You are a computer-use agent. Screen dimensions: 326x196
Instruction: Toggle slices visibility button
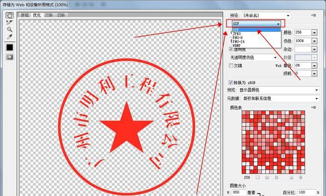click(10, 57)
